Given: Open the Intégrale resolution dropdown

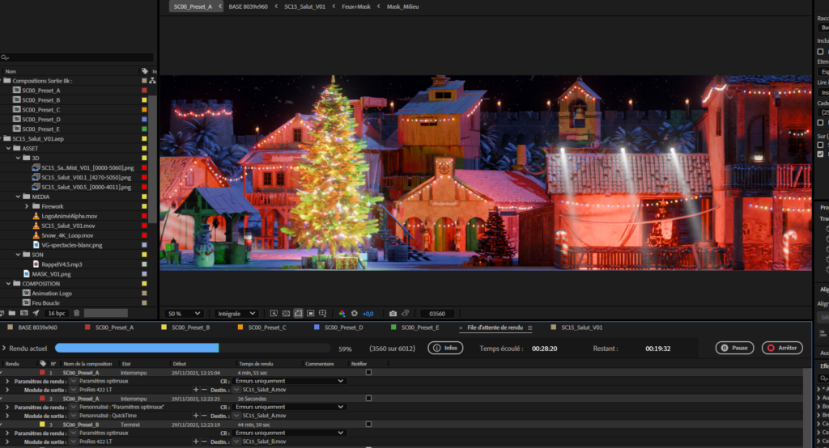Looking at the screenshot, I should pos(236,313).
